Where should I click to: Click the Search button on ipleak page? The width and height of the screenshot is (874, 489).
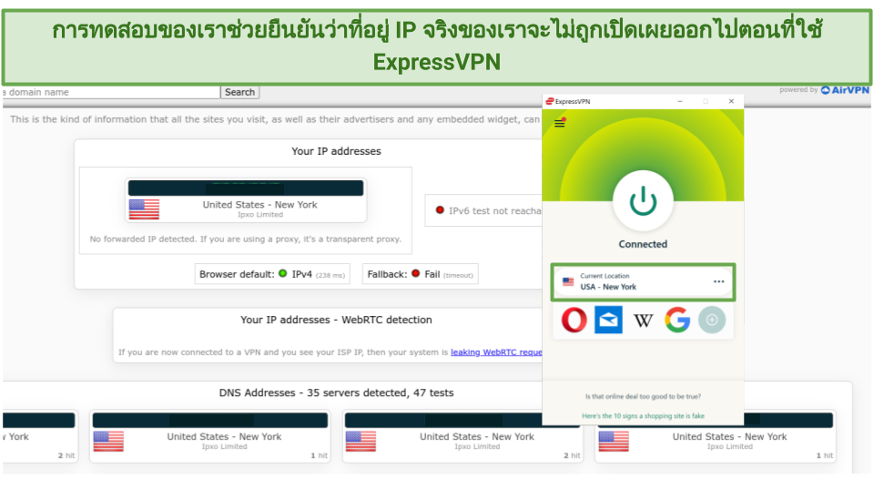(x=239, y=92)
